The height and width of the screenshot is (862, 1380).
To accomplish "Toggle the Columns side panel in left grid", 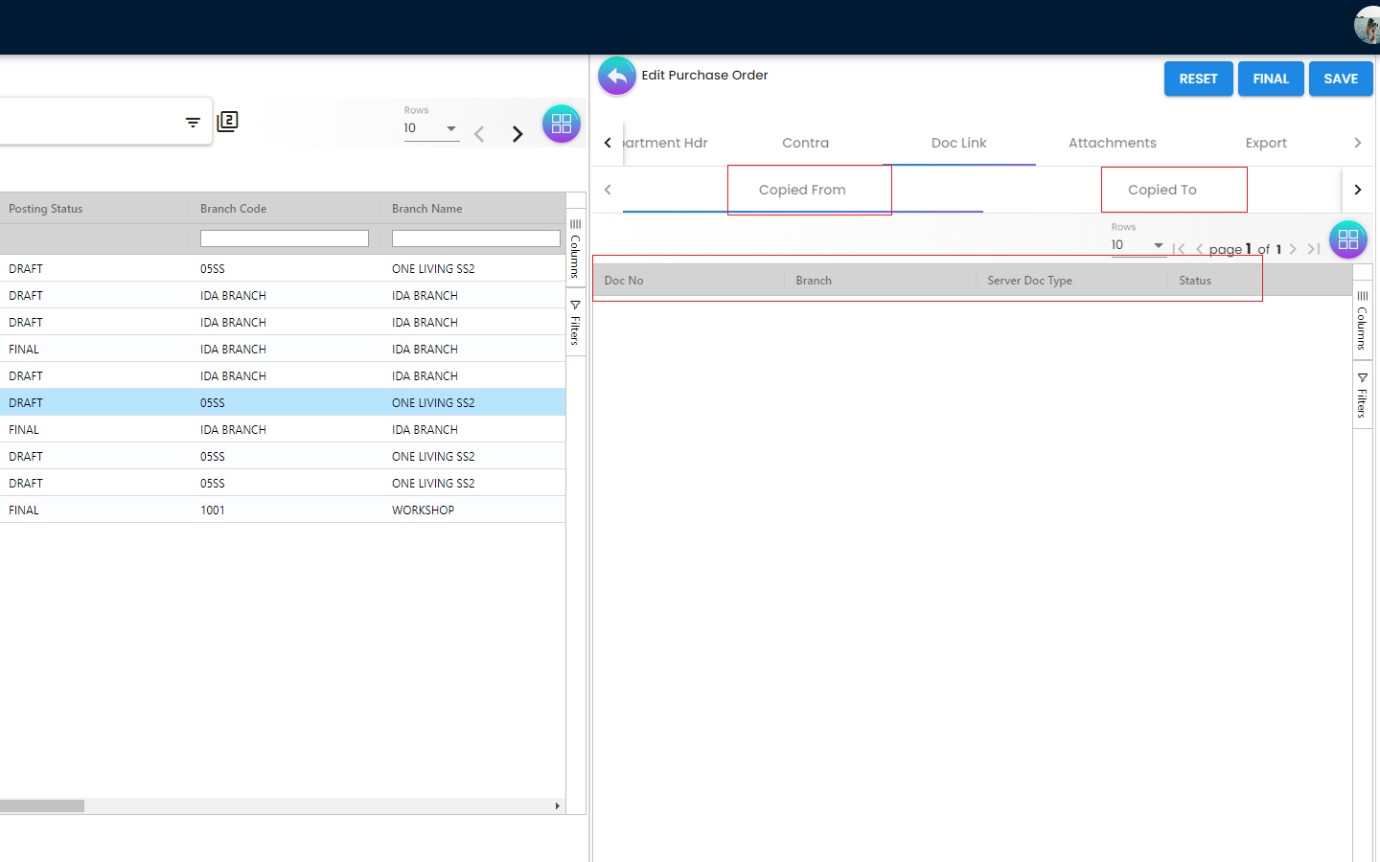I will [x=575, y=249].
